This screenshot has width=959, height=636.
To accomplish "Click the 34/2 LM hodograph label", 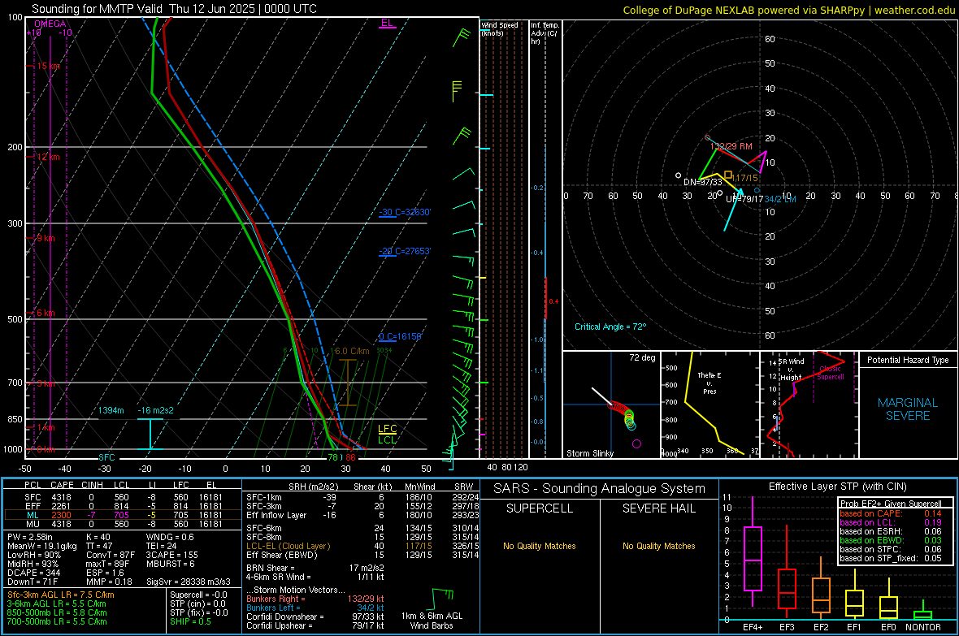I will coord(780,199).
